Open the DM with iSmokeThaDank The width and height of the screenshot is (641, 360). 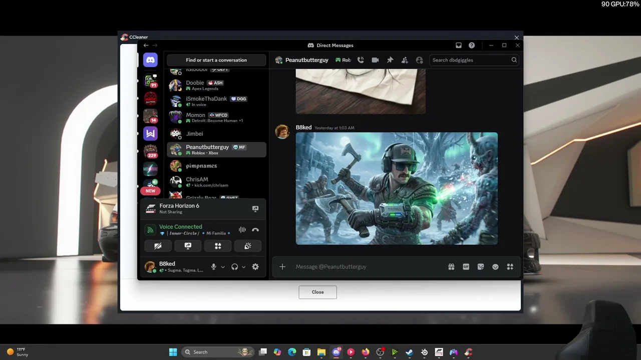coord(216,101)
